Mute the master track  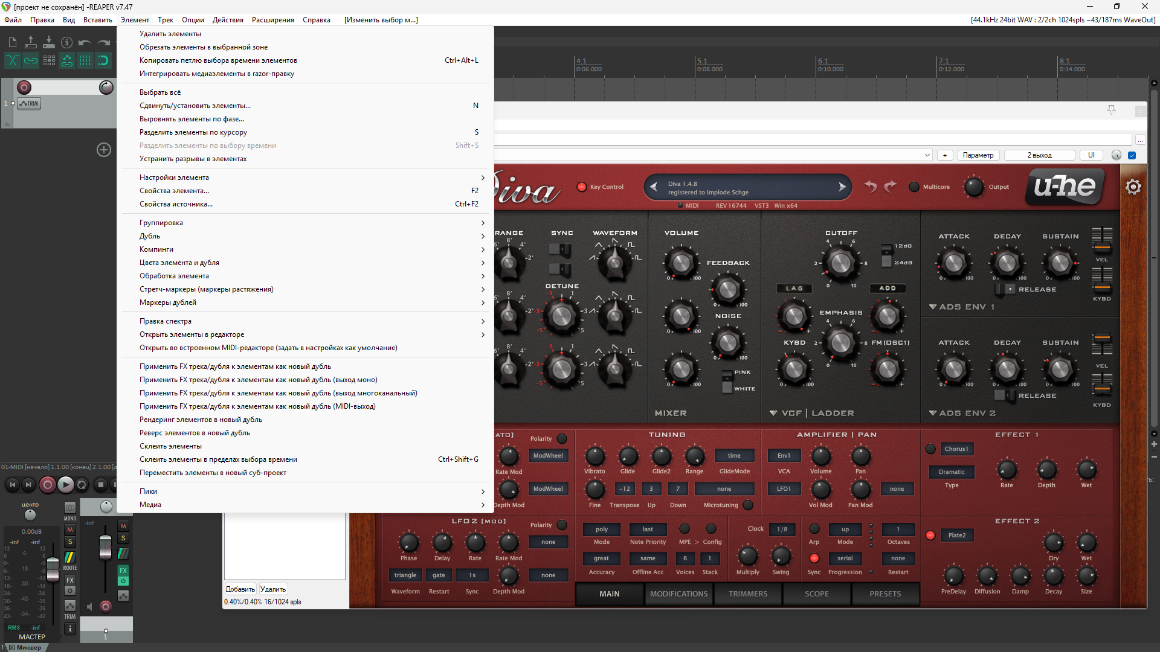coord(70,530)
